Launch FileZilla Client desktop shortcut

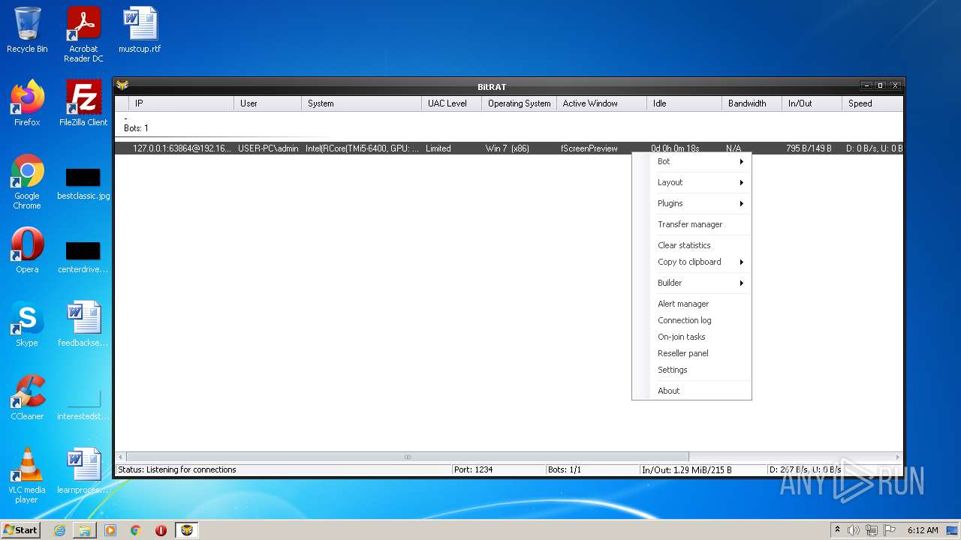[83, 103]
